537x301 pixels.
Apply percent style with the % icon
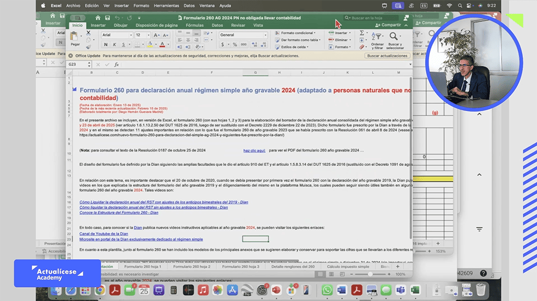click(x=235, y=44)
